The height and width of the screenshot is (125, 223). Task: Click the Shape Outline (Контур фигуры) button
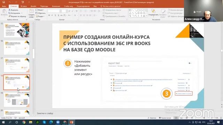(175, 13)
